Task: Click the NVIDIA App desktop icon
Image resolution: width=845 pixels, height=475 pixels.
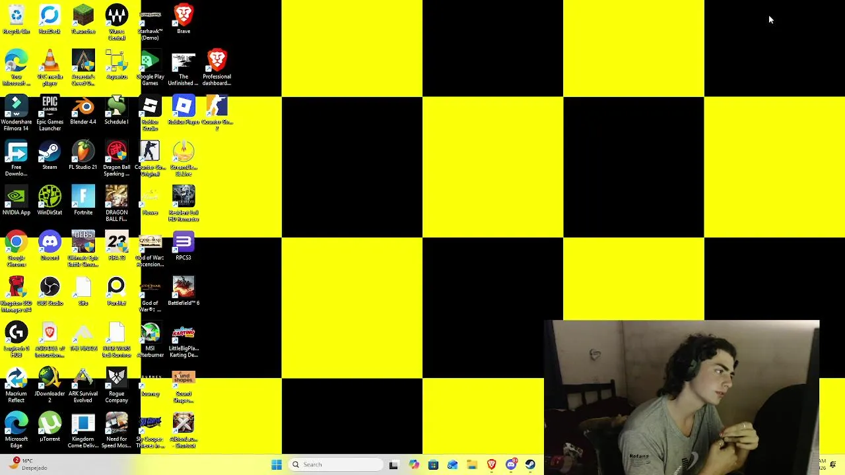Action: pos(17,201)
